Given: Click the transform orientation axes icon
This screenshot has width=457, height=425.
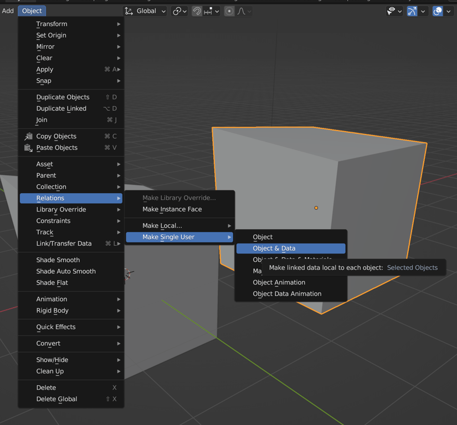Looking at the screenshot, I should (x=129, y=11).
